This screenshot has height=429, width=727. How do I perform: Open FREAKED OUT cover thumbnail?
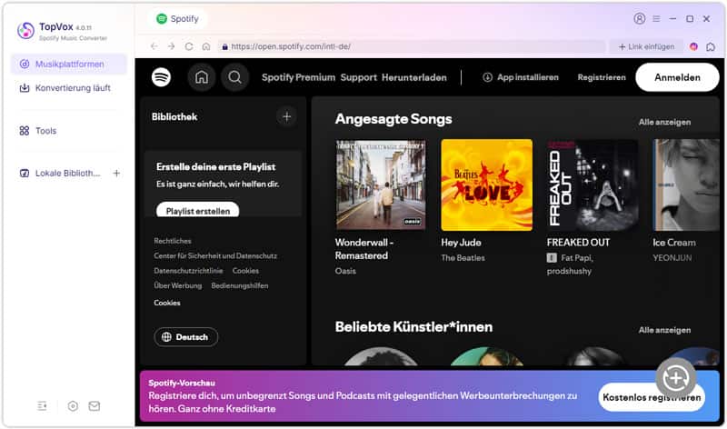pos(593,185)
